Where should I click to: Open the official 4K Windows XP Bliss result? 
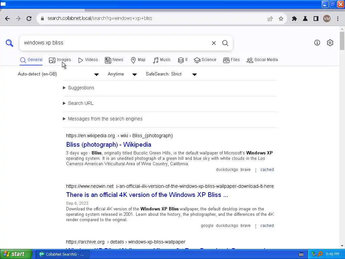[147, 195]
